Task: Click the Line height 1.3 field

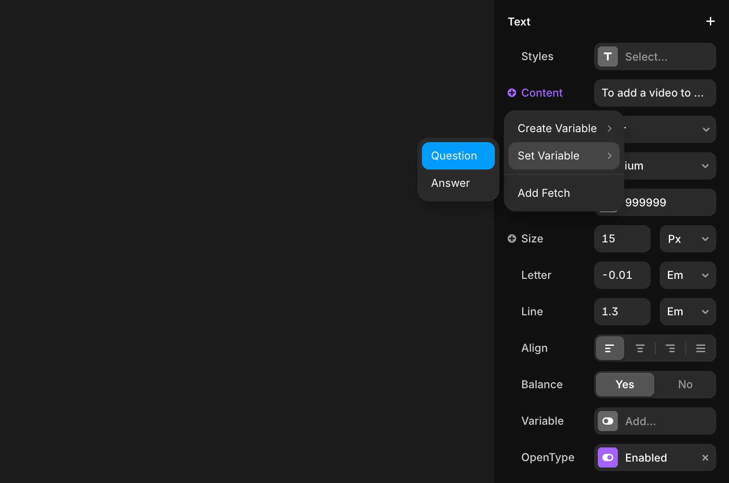Action: click(622, 312)
